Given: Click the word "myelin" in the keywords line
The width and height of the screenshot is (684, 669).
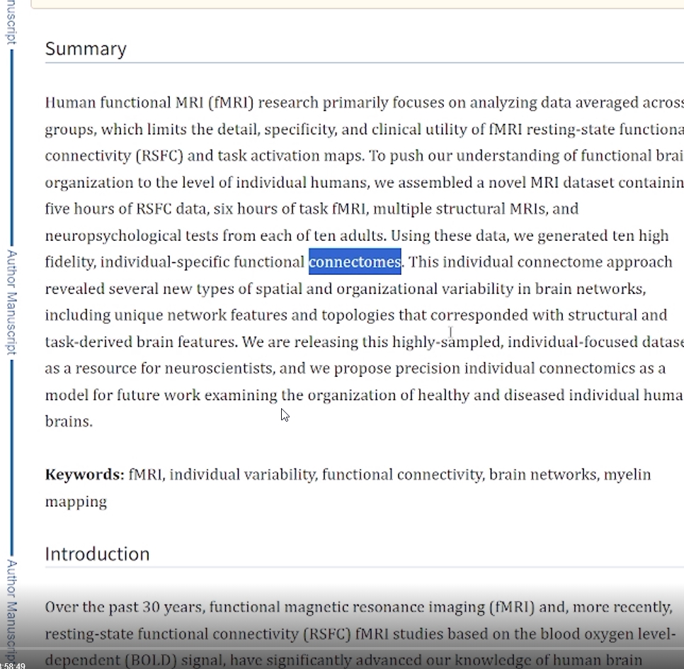Looking at the screenshot, I should pyautogui.click(x=627, y=475).
